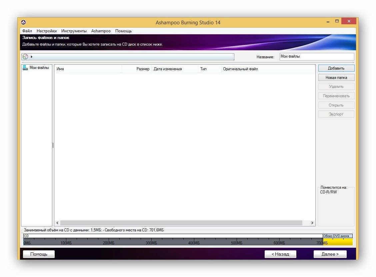The width and height of the screenshot is (376, 277).
Task: Minimize the Ashampoo Burning Studio window
Action: point(328,22)
